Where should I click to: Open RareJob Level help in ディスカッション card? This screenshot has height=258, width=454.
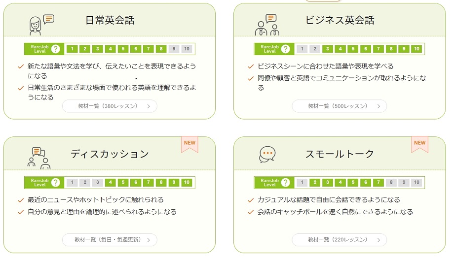[56, 182]
